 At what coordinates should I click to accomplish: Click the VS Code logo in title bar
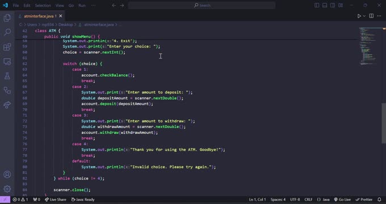pyautogui.click(x=5, y=5)
